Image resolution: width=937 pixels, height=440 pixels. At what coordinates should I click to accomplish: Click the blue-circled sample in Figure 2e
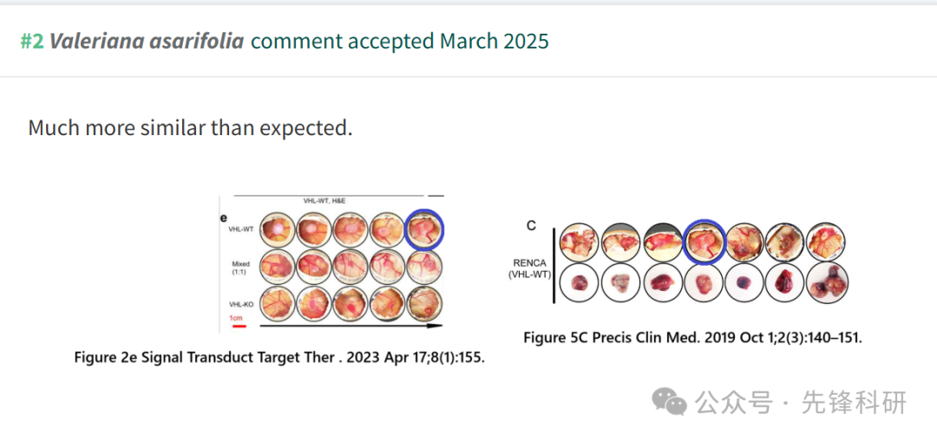424,230
